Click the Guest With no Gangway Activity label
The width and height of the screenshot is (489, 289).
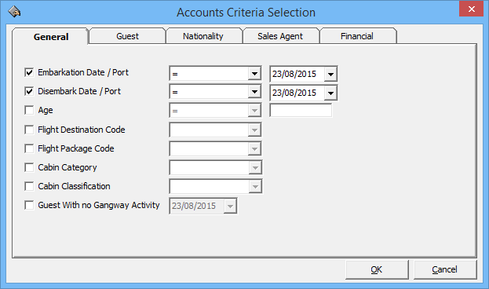99,205
